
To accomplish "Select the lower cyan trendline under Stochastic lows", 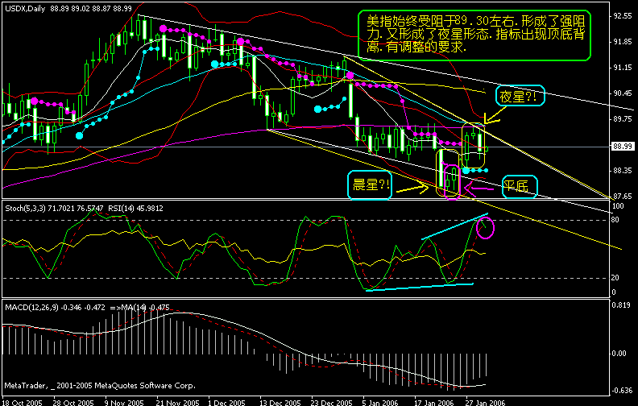I will point(419,287).
